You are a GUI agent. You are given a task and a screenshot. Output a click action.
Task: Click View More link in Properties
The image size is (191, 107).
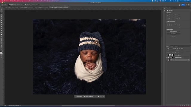(x=173, y=36)
